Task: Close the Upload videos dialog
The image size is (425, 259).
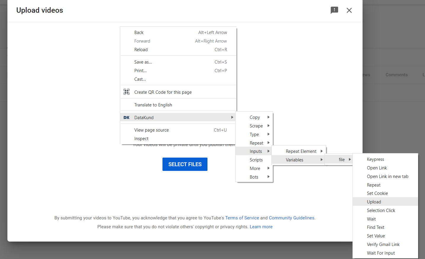Action: pos(349,10)
